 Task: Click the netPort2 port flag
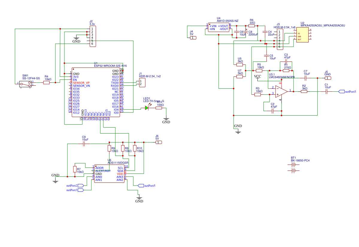[x=81, y=185]
